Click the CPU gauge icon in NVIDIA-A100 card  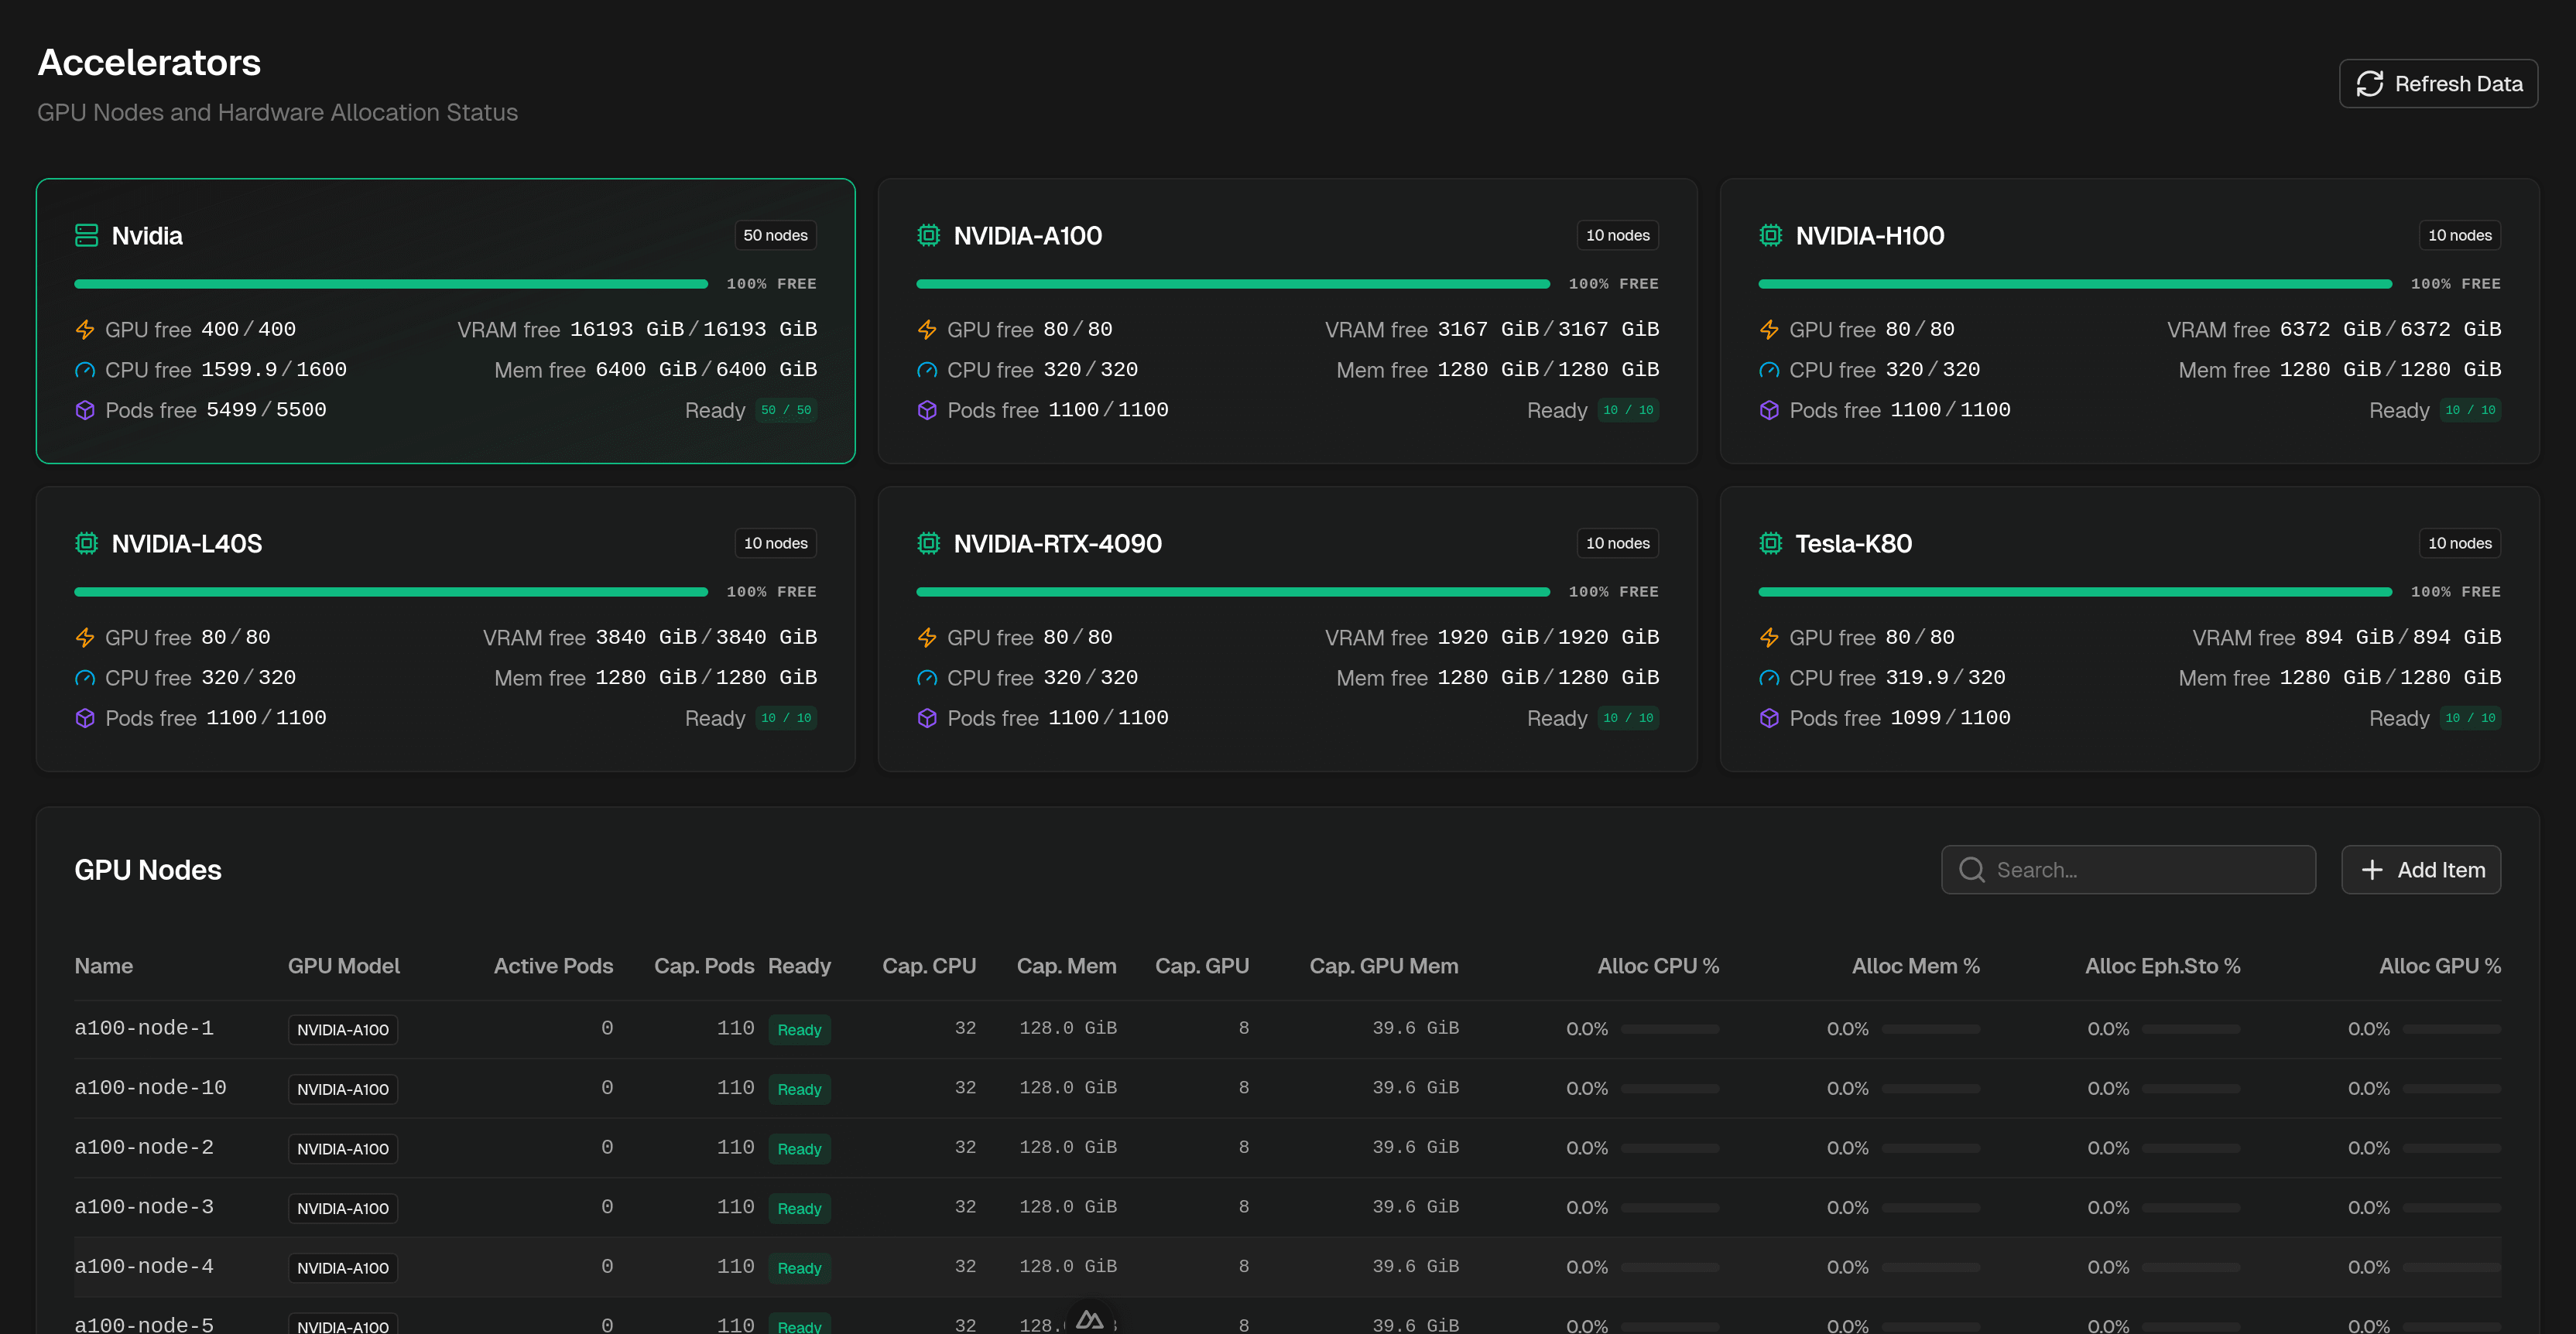click(927, 370)
